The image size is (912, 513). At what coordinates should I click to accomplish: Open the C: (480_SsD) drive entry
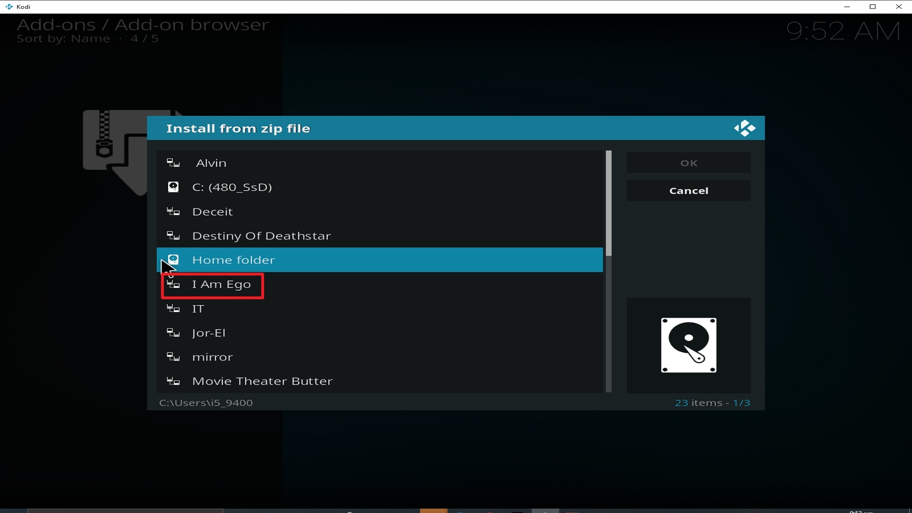(380, 187)
